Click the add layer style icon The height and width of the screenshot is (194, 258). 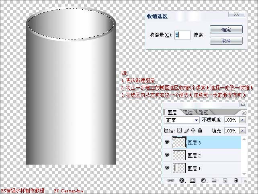coord(182,180)
